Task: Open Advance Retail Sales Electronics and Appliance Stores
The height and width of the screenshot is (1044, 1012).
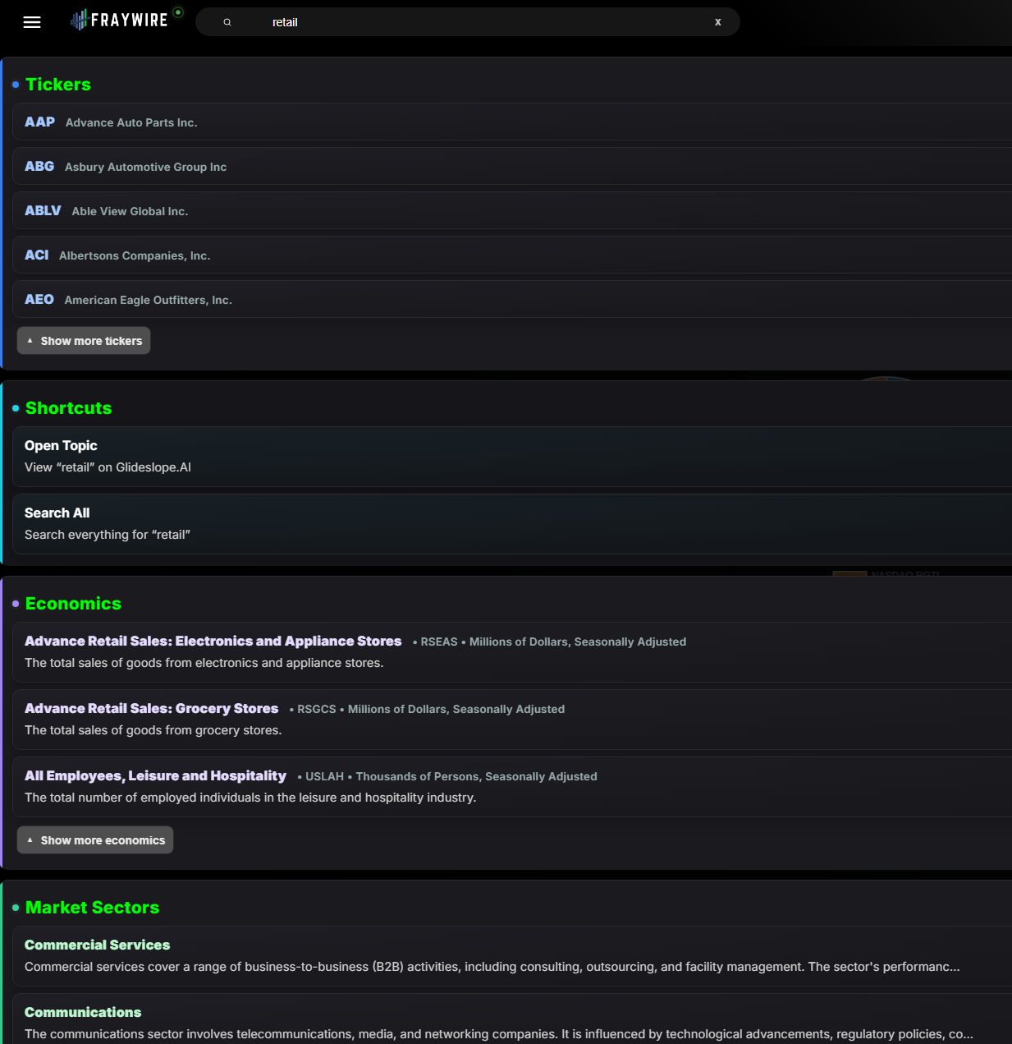Action: click(213, 642)
